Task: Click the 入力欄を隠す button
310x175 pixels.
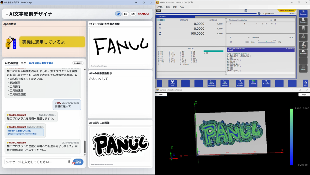Action: 78,63
